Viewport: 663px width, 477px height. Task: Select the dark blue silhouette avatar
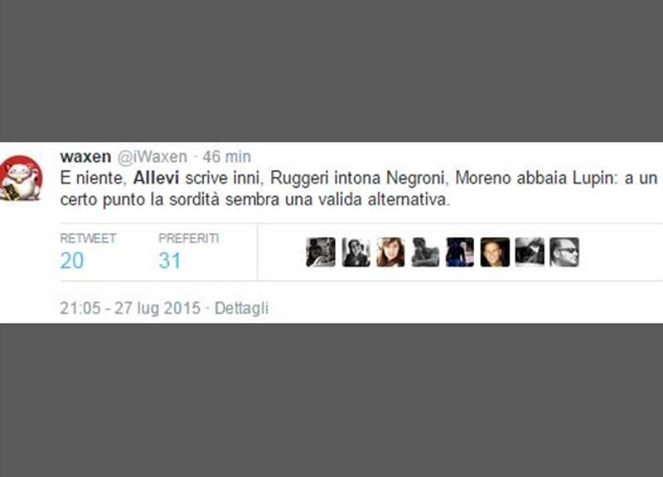pos(460,253)
